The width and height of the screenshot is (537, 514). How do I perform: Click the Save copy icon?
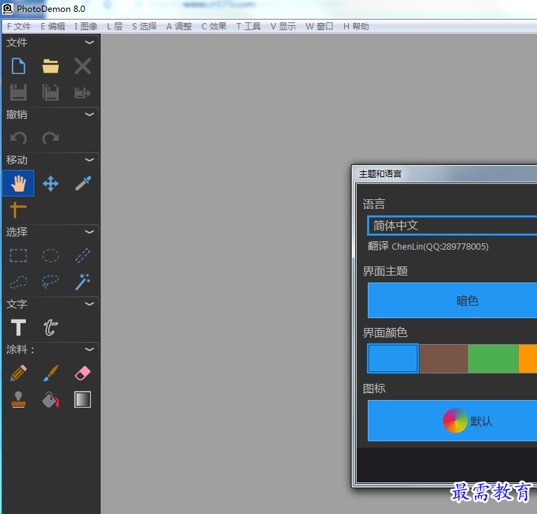point(50,92)
